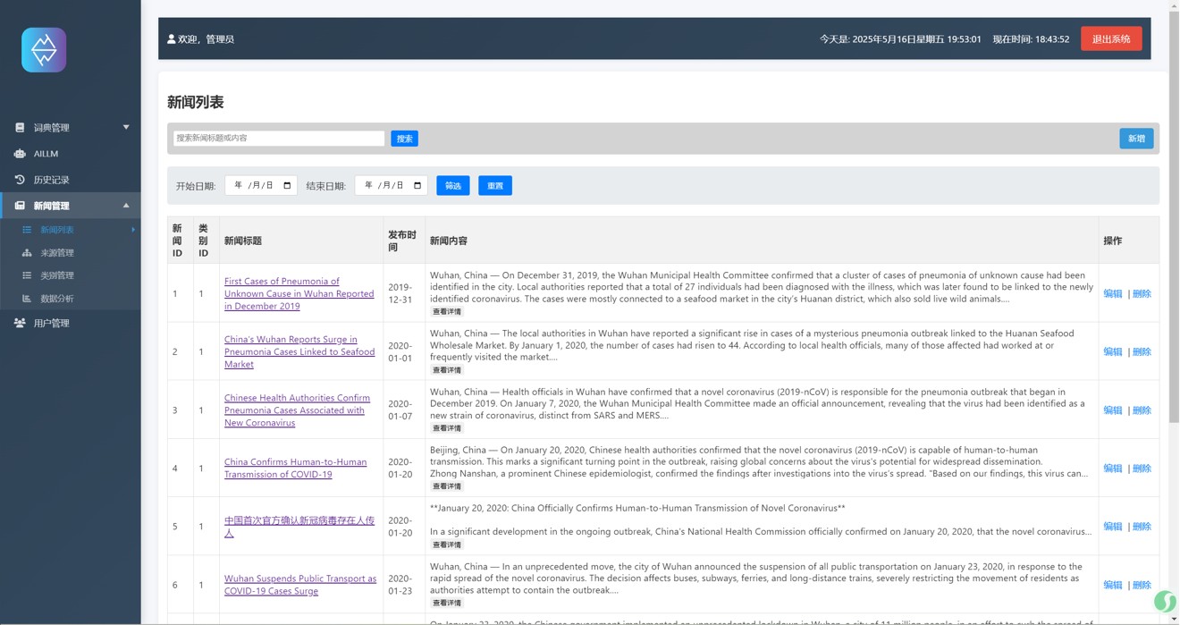Image resolution: width=1180 pixels, height=625 pixels.
Task: Open the start date calendar picker icon
Action: [287, 186]
